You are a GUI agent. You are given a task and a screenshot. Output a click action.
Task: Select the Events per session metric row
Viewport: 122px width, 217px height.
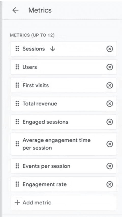64,166
